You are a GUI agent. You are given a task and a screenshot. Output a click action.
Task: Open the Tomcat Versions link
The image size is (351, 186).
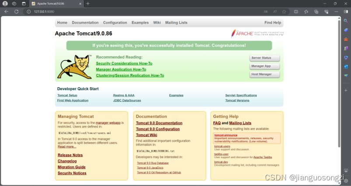pyautogui.click(x=237, y=100)
